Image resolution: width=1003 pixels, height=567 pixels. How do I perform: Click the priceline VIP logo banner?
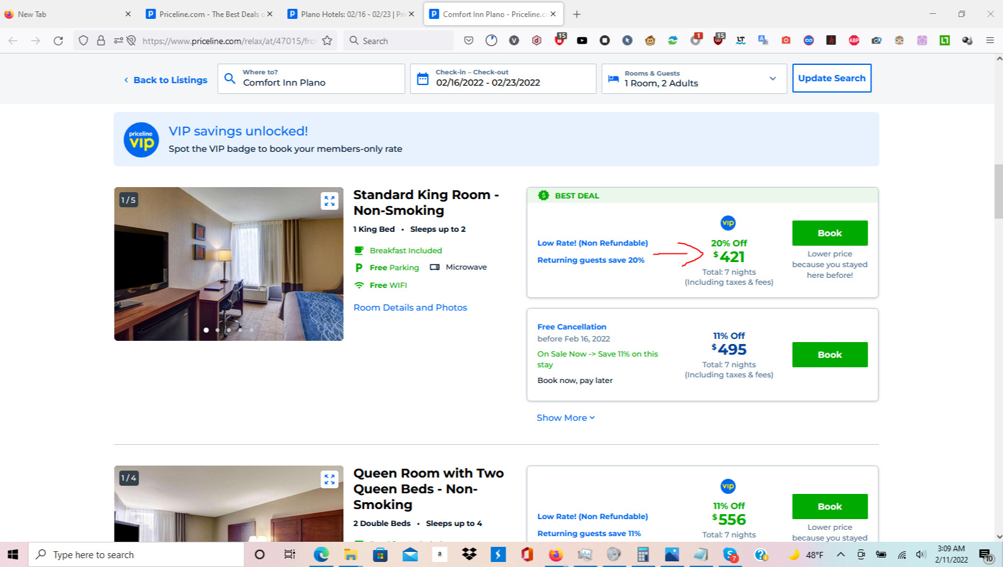tap(141, 140)
